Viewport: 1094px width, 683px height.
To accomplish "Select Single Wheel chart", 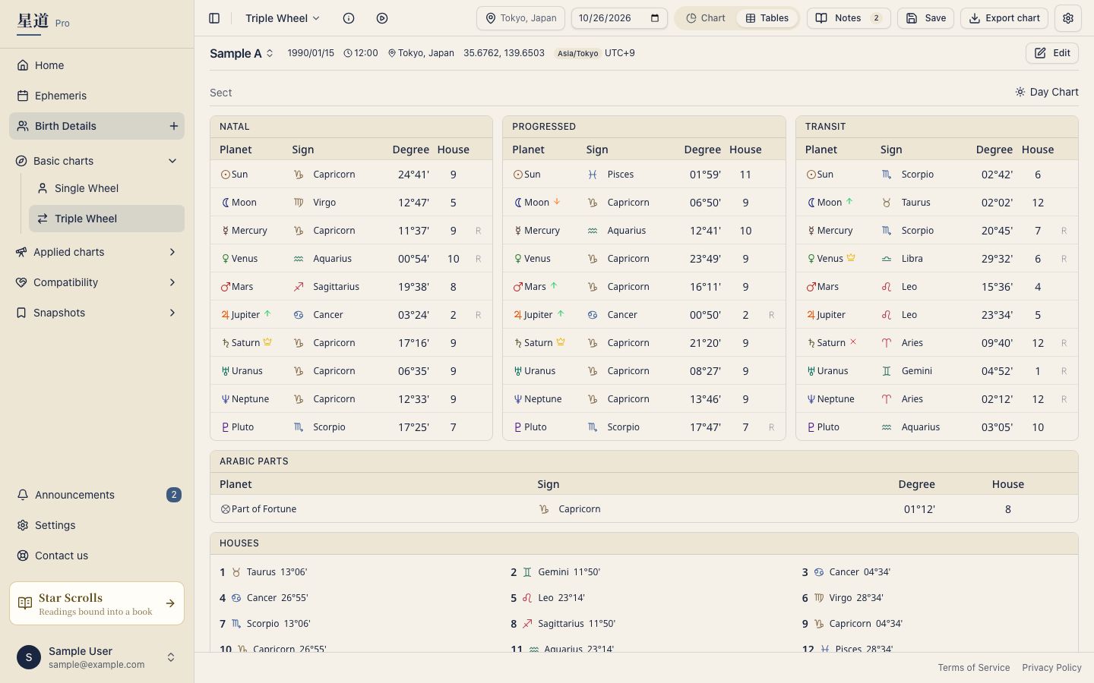I will (x=106, y=188).
